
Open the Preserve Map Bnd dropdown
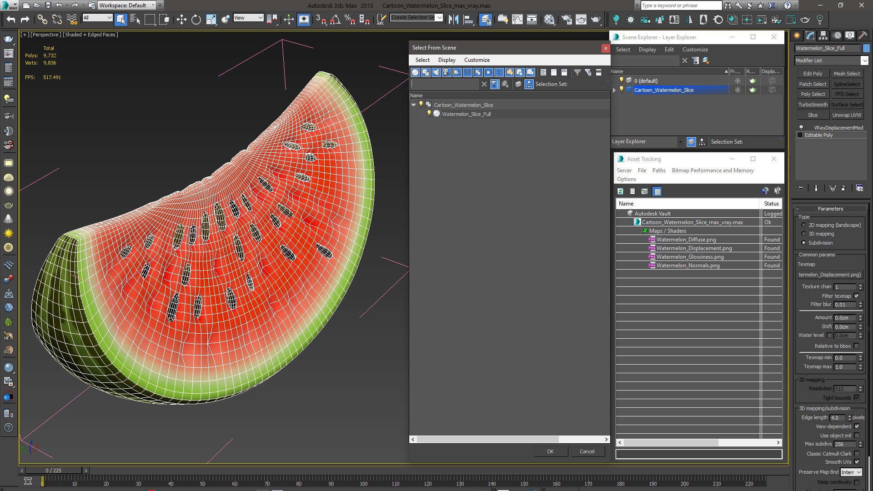(851, 472)
